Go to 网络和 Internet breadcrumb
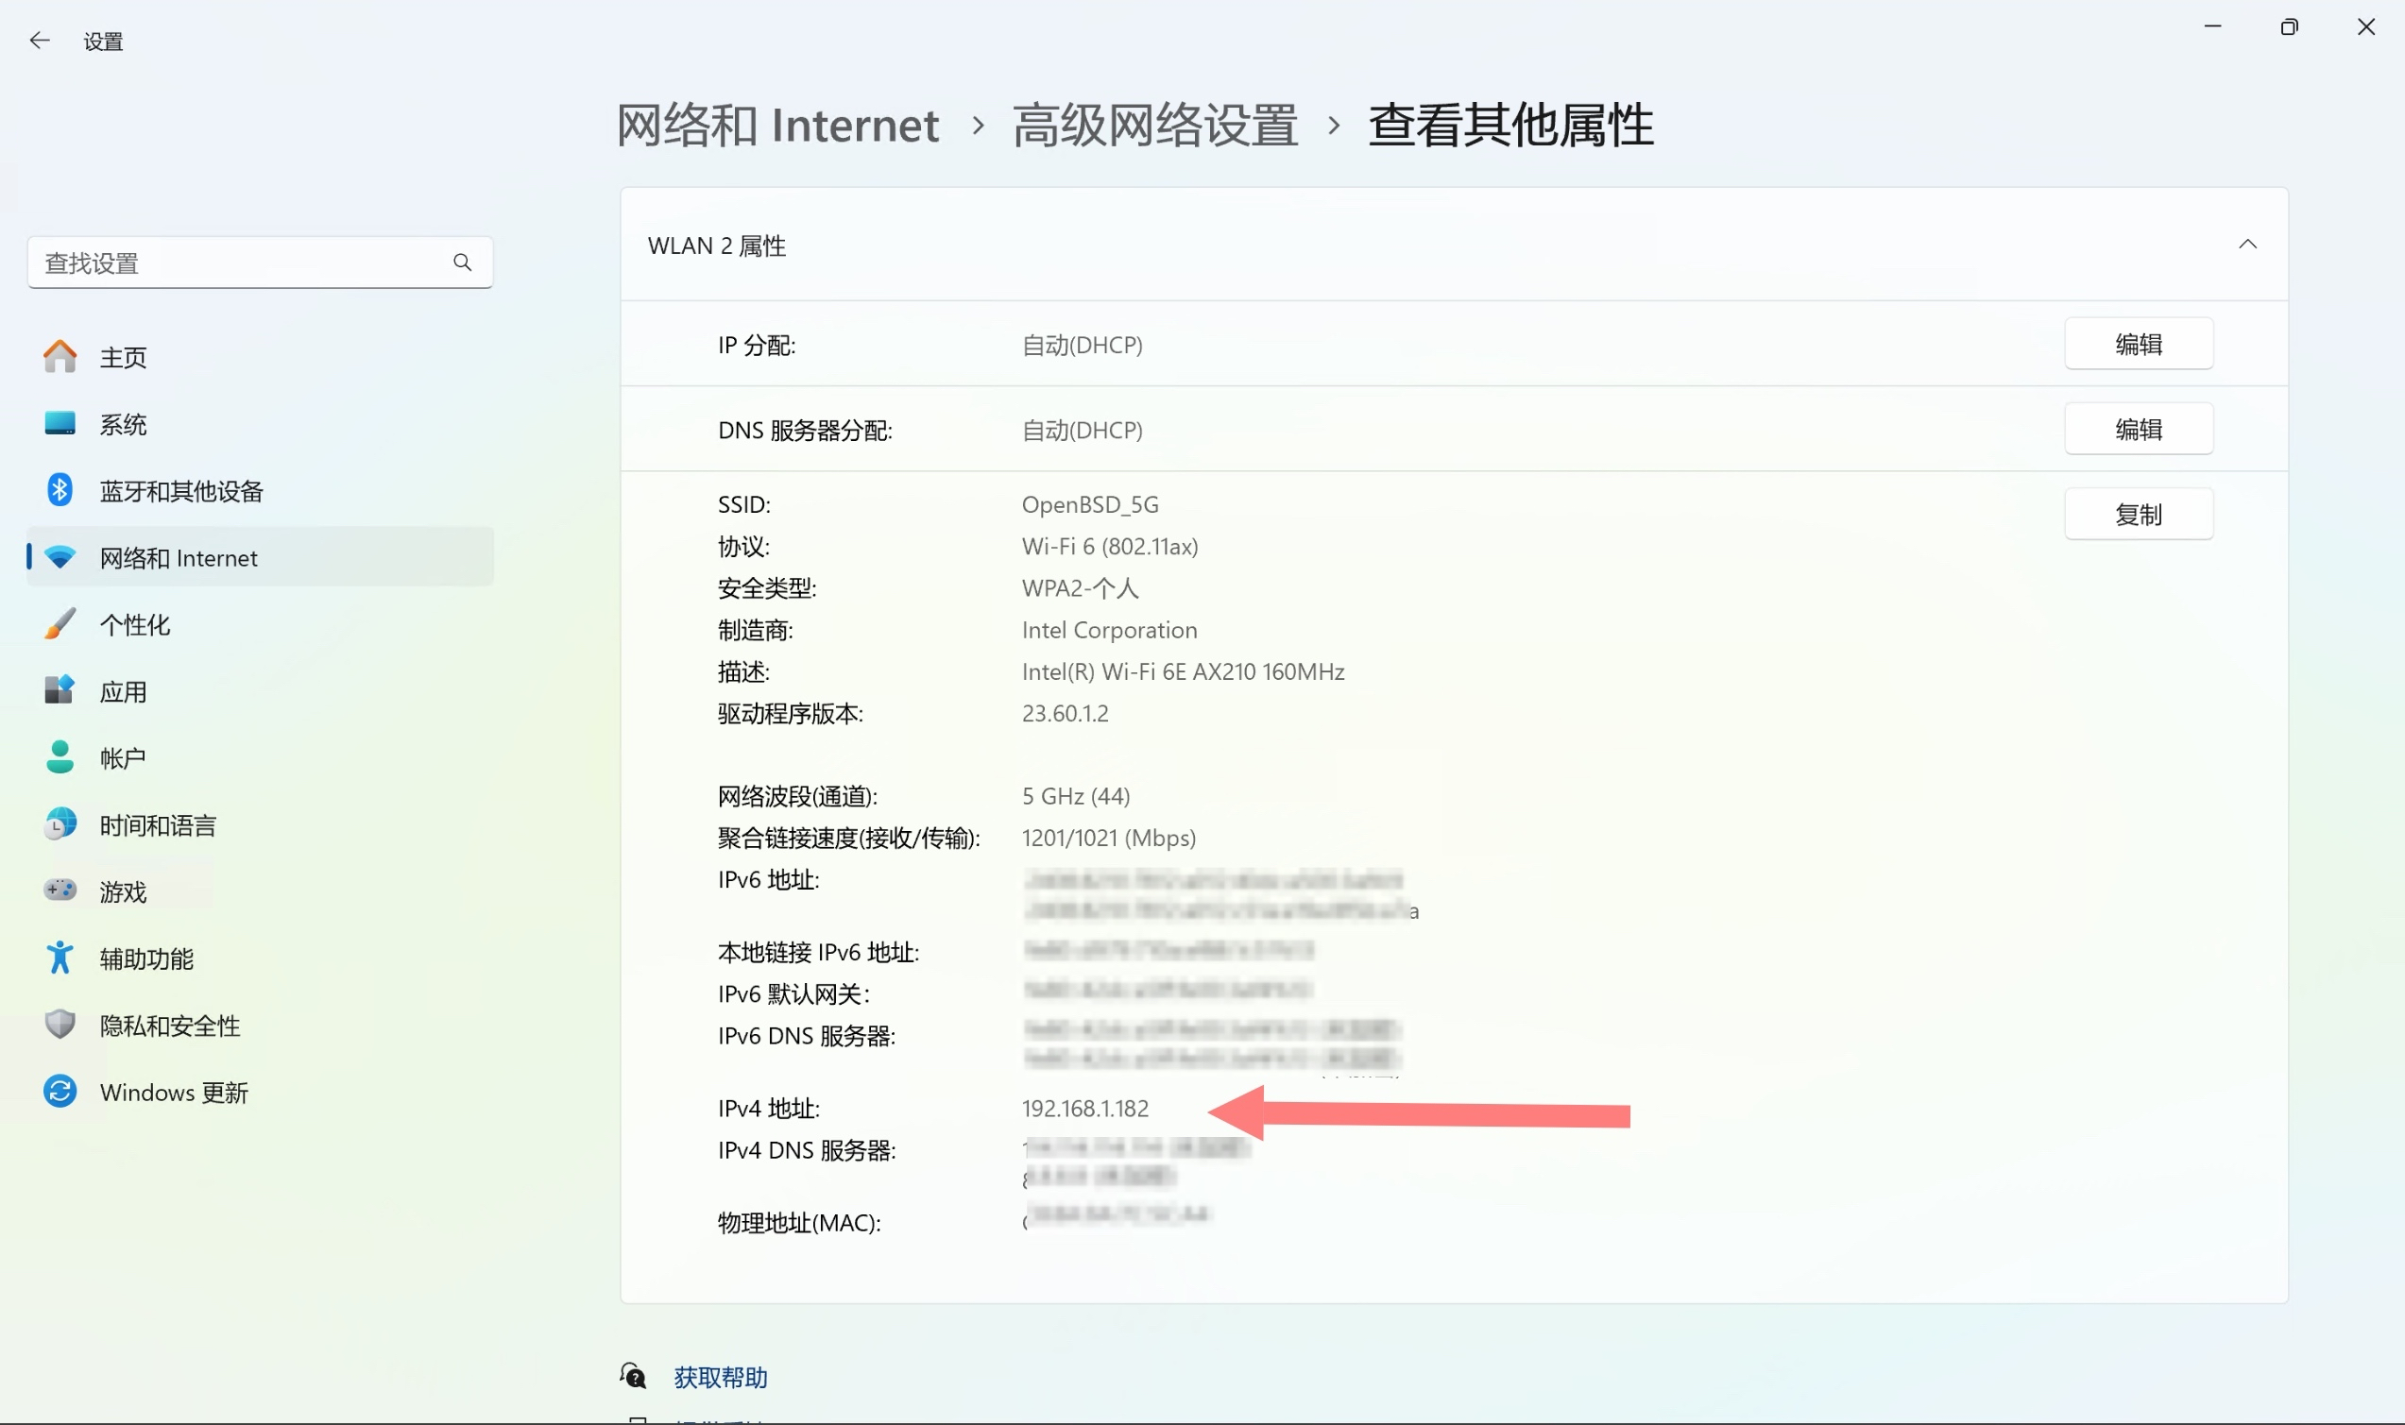The width and height of the screenshot is (2405, 1425). tap(778, 126)
